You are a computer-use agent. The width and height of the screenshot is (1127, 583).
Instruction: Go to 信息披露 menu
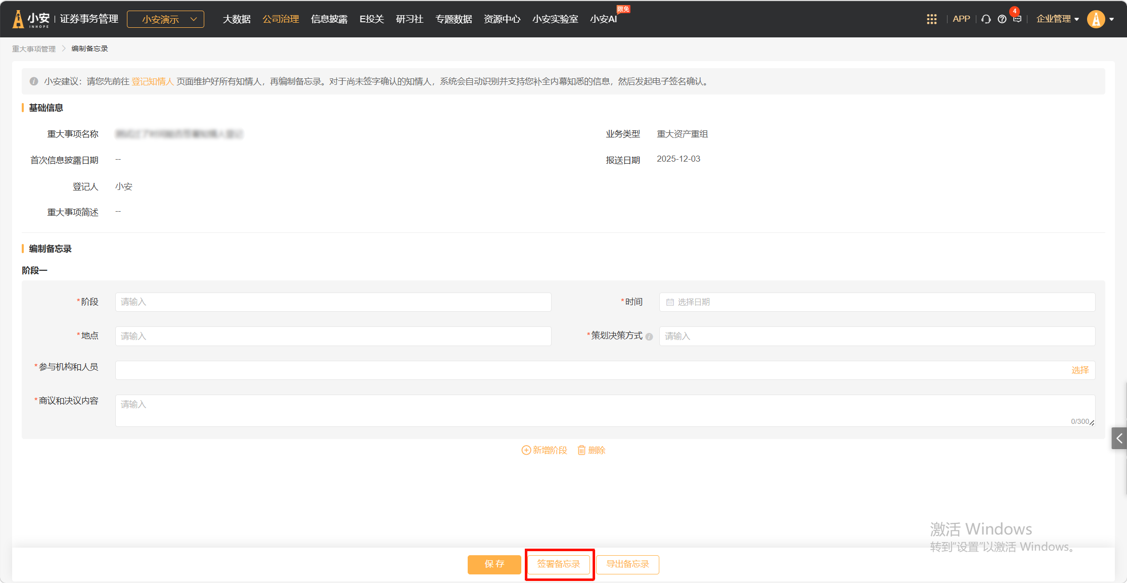(329, 19)
